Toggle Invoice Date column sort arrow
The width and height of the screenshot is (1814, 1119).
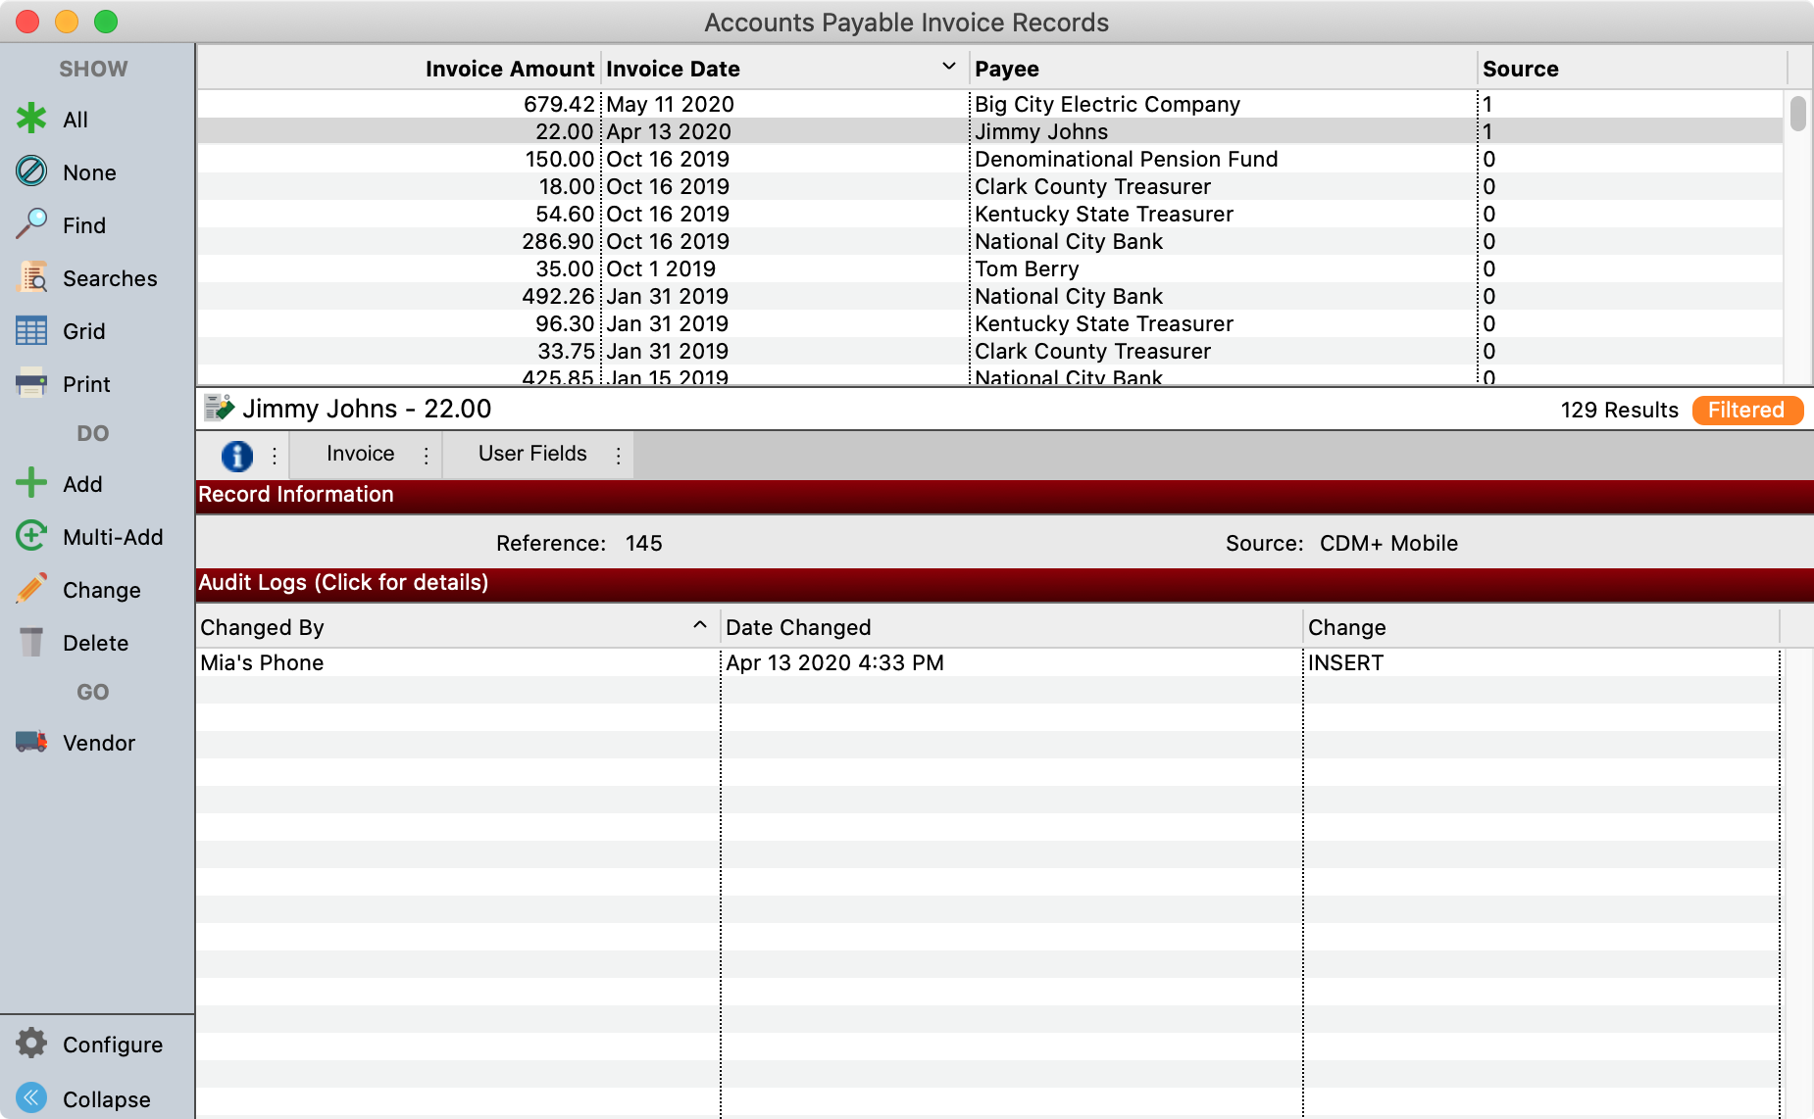[948, 67]
